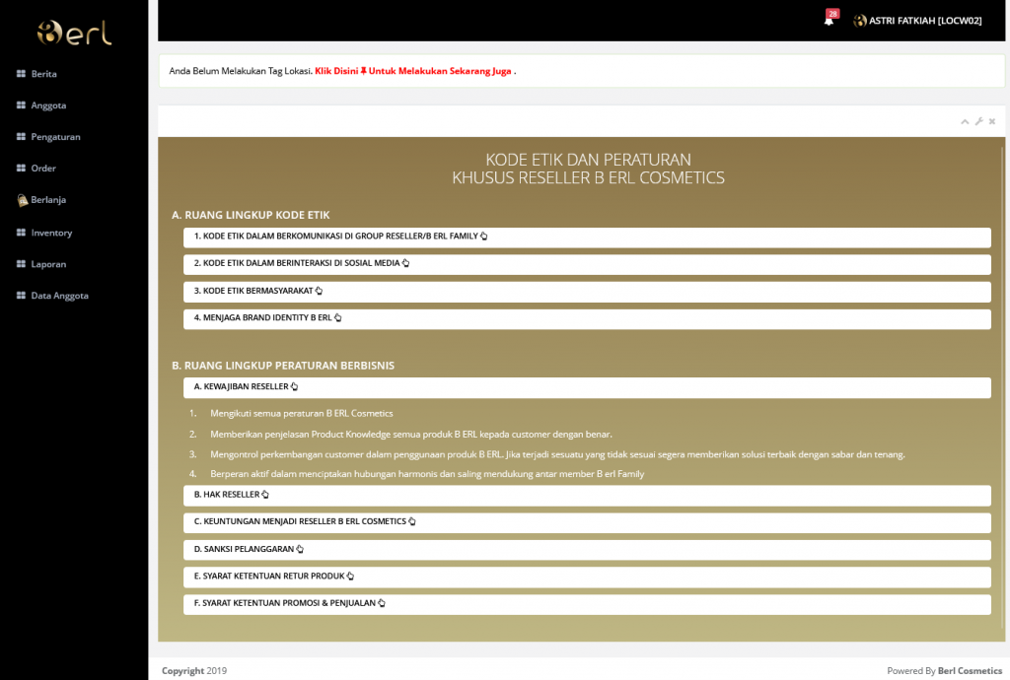Open the Berl Cosmetics footer link
The width and height of the screenshot is (1010, 680).
970,671
